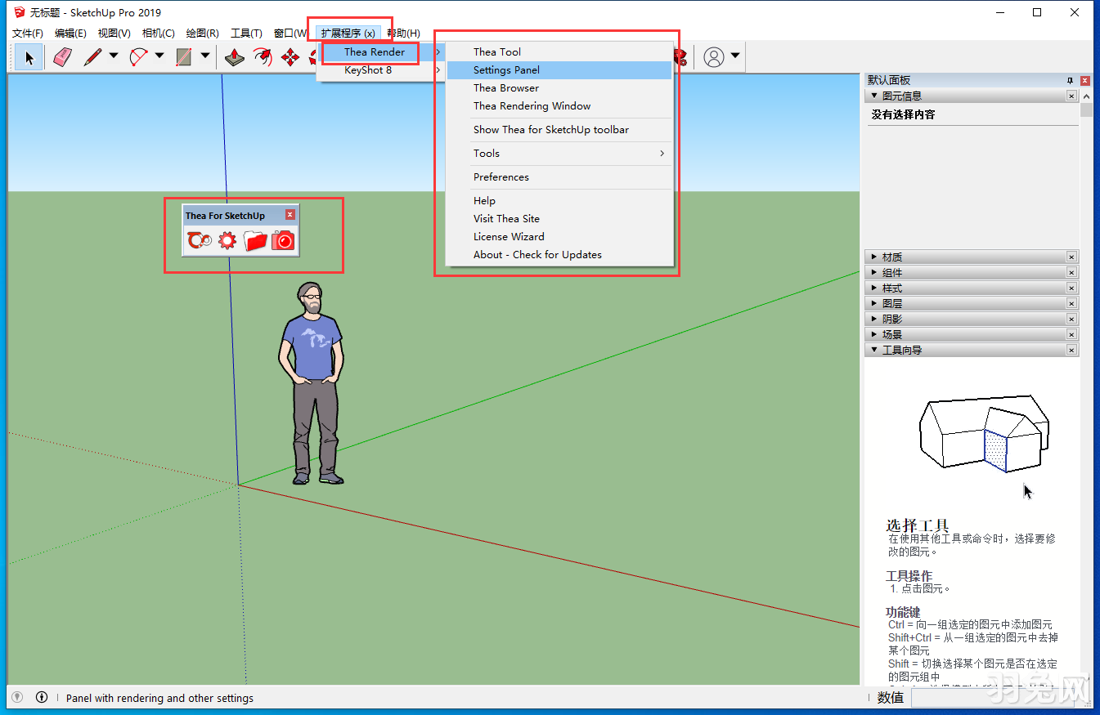The width and height of the screenshot is (1100, 715).
Task: Pick the Eraser tool
Action: click(62, 57)
